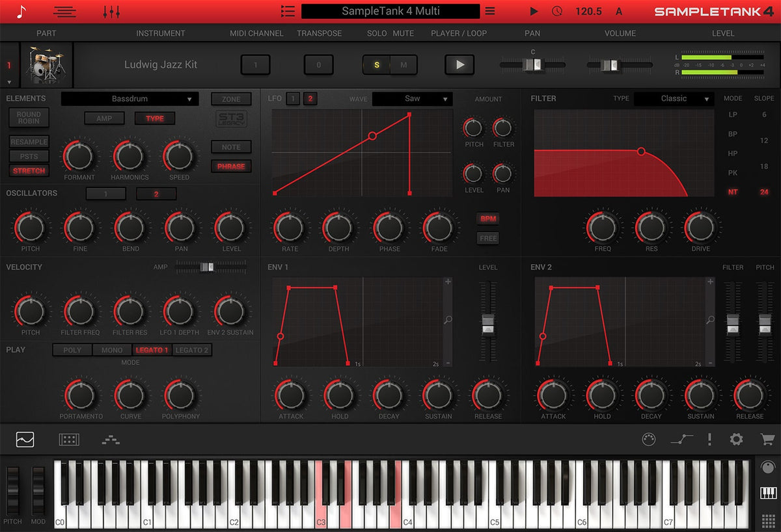Open the automation curve icon
Screen dimensions: 781x532
click(x=682, y=440)
